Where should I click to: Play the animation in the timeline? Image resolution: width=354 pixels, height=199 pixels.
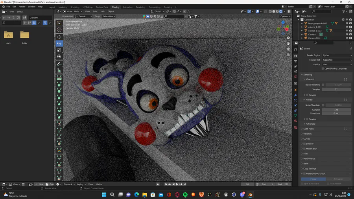click(x=177, y=184)
